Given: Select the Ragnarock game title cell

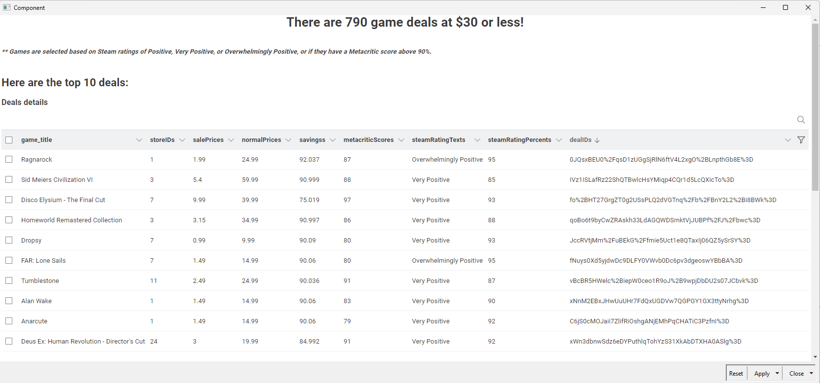Looking at the screenshot, I should click(x=37, y=159).
